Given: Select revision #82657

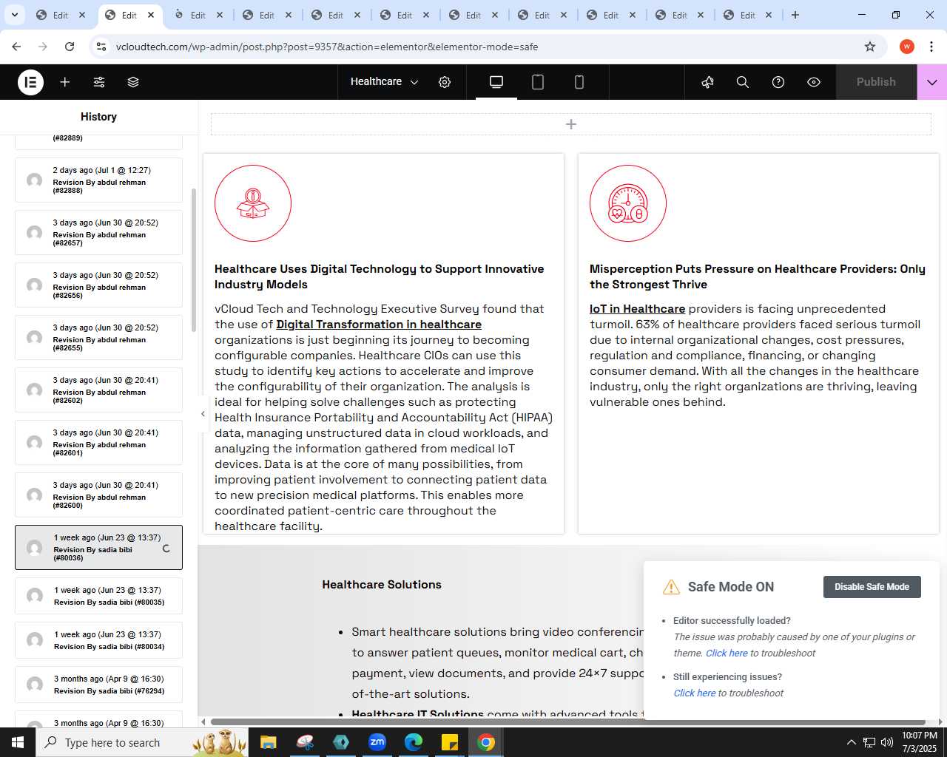Looking at the screenshot, I should tap(98, 232).
